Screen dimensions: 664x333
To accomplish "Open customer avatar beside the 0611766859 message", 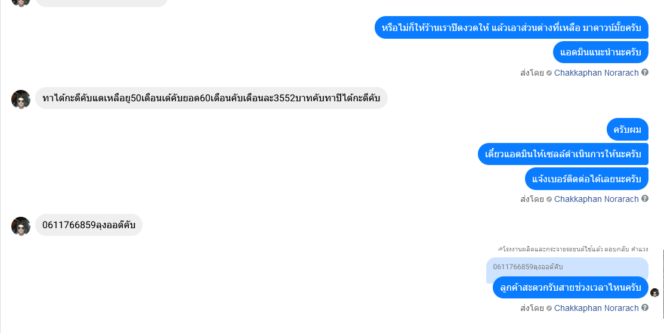I will point(21,226).
